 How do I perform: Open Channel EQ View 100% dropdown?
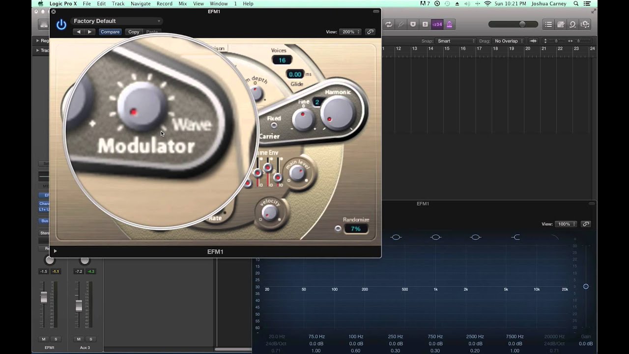pos(567,224)
